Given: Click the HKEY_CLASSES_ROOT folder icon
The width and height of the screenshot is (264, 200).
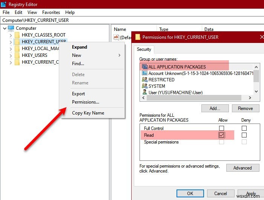Looking at the screenshot, I should [17, 35].
